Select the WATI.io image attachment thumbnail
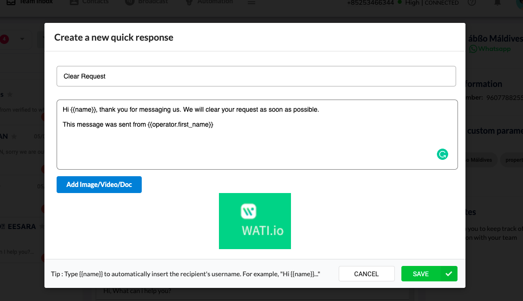This screenshot has width=523, height=301. click(x=255, y=221)
